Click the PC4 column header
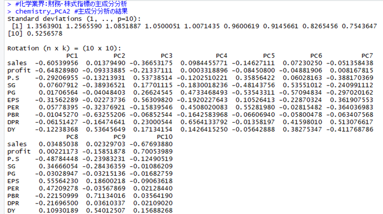 click(x=221, y=56)
